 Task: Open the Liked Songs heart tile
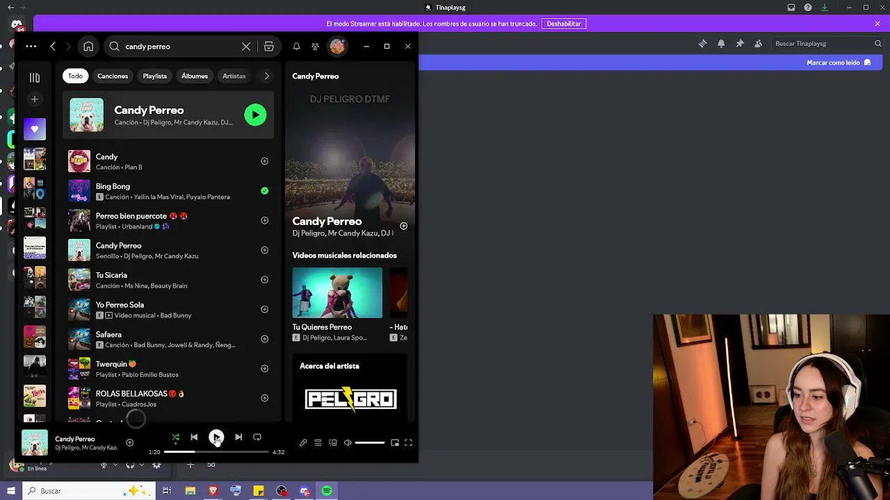point(35,129)
